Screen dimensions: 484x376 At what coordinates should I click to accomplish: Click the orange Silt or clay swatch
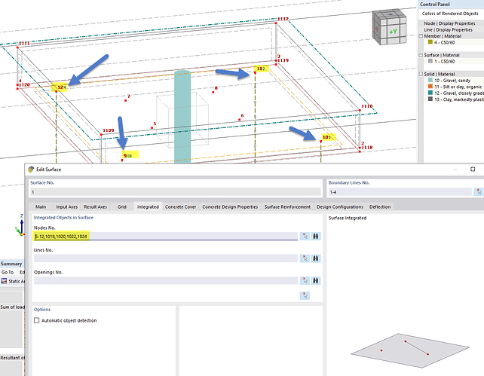429,85
